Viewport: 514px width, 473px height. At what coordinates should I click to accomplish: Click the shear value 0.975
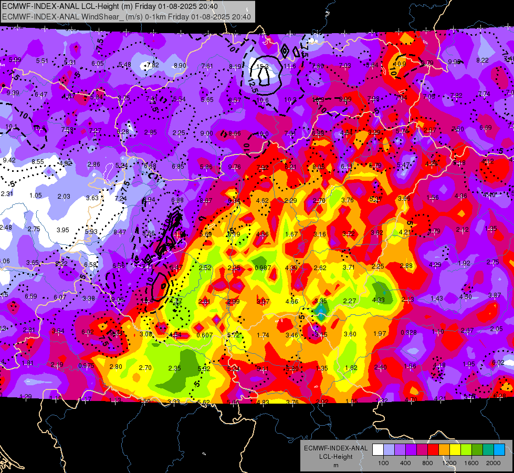[x=86, y=366]
